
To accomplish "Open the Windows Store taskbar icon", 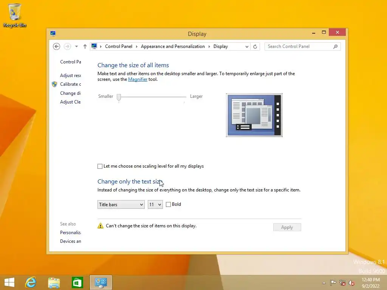I will [77, 282].
